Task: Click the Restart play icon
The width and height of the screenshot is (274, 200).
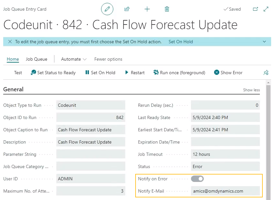Action: (x=126, y=73)
